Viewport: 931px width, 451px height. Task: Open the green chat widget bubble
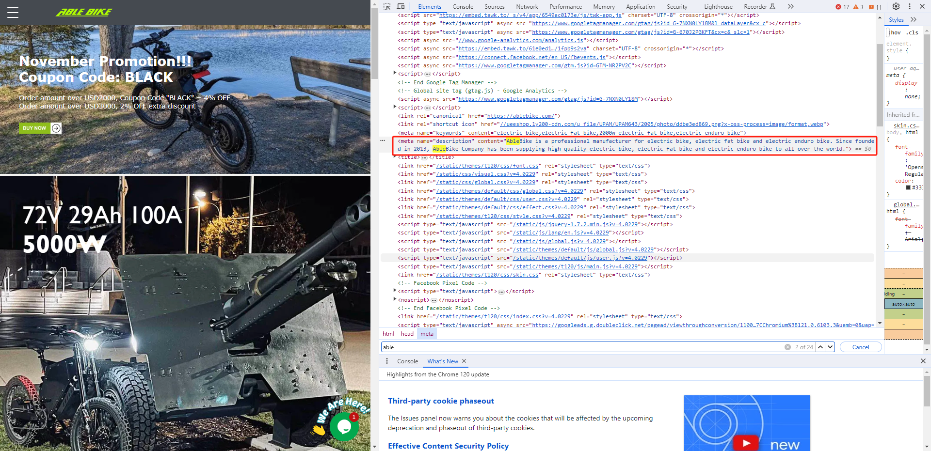(x=344, y=426)
